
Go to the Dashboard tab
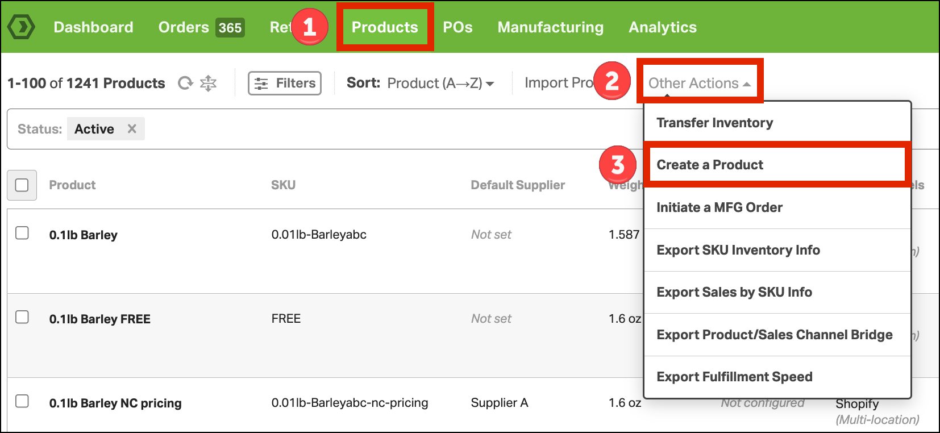click(93, 27)
